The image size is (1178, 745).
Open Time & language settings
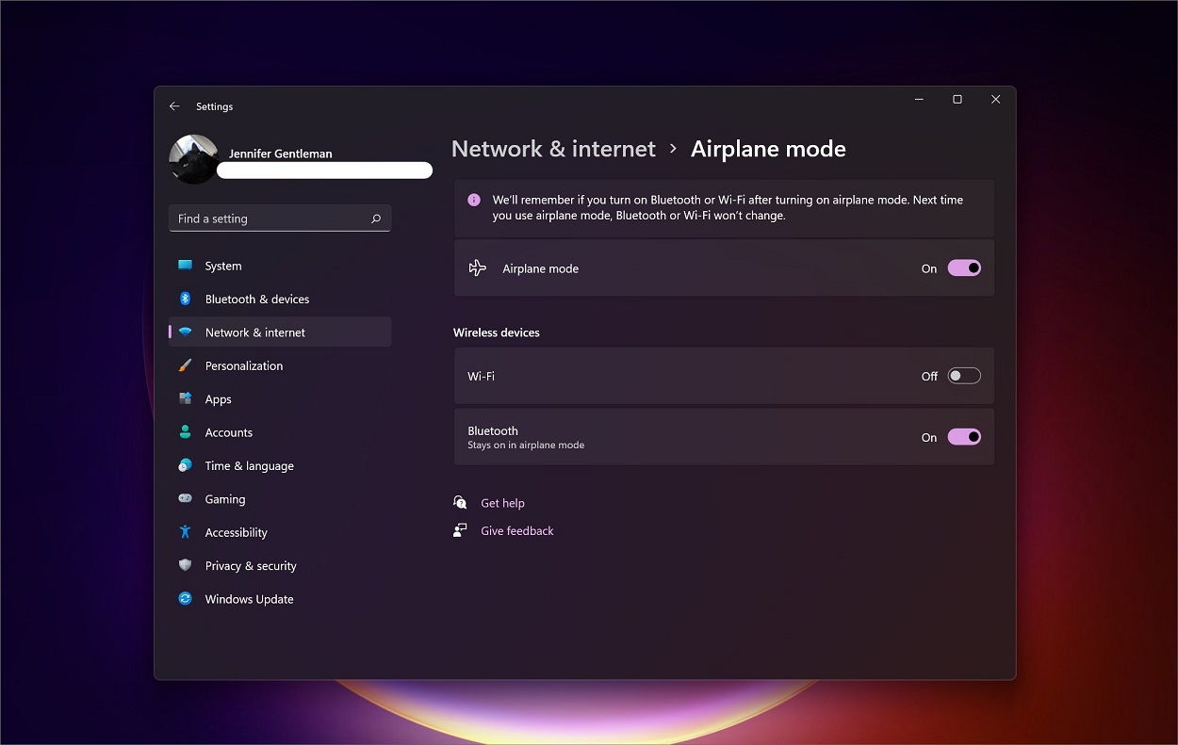point(280,465)
